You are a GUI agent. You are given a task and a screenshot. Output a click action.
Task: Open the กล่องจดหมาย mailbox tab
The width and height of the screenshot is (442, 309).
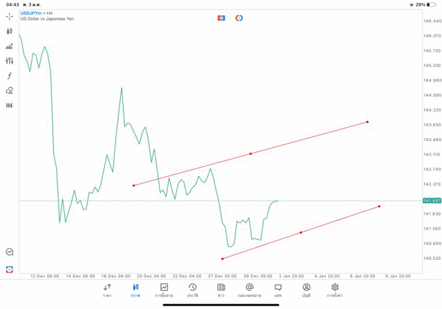249,290
